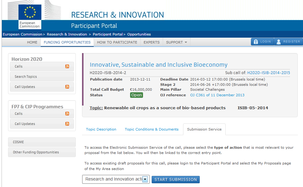Screen dimensions: 303x187
Task: Open the Experts menu item
Action: tap(152, 42)
